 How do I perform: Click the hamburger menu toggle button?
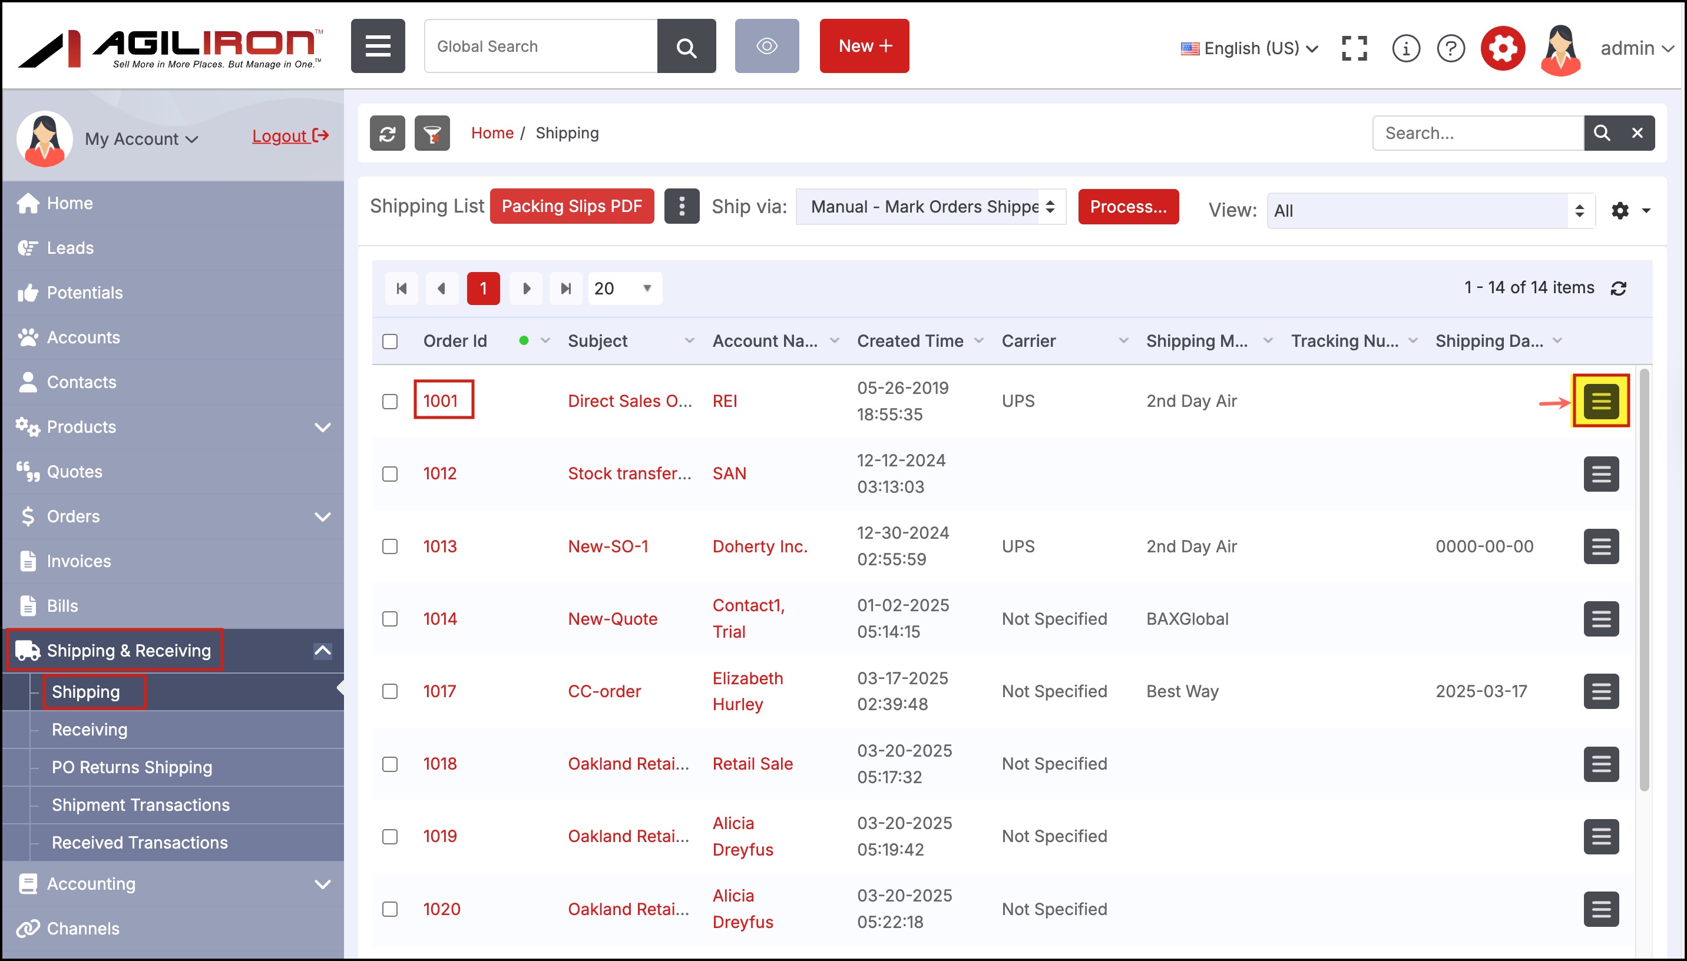click(x=378, y=46)
